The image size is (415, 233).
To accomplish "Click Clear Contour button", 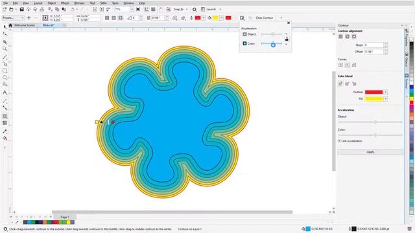I will tap(264, 17).
